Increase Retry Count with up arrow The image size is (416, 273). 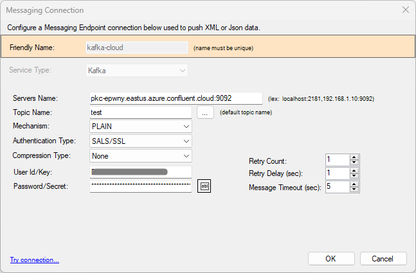coord(354,157)
